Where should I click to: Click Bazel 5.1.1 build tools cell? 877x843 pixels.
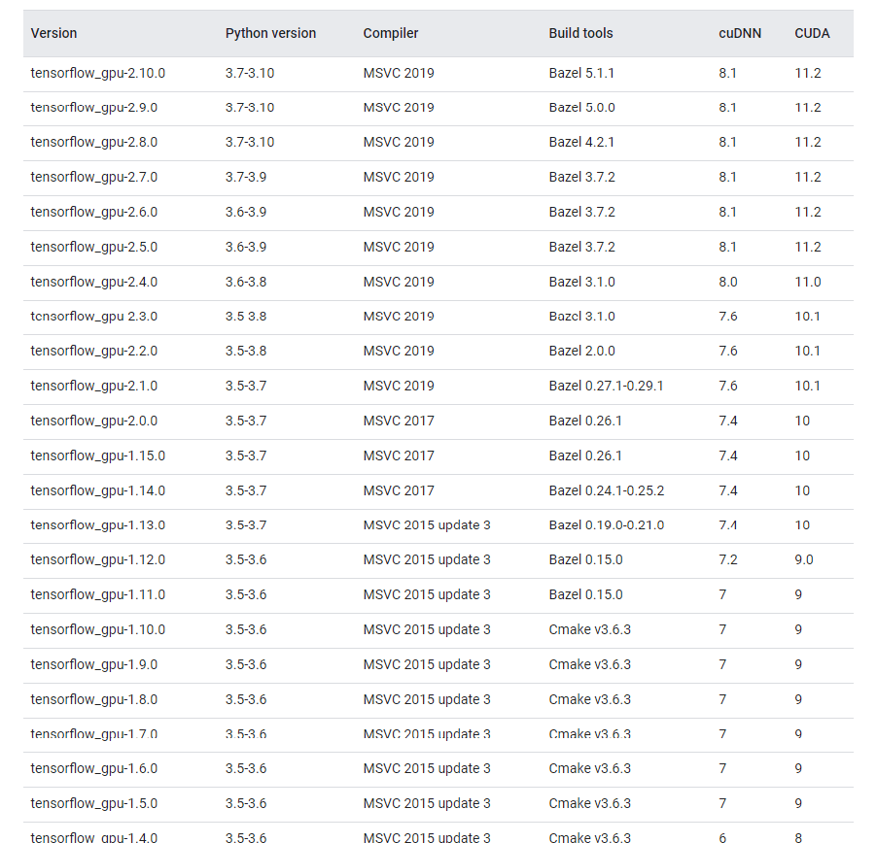581,73
